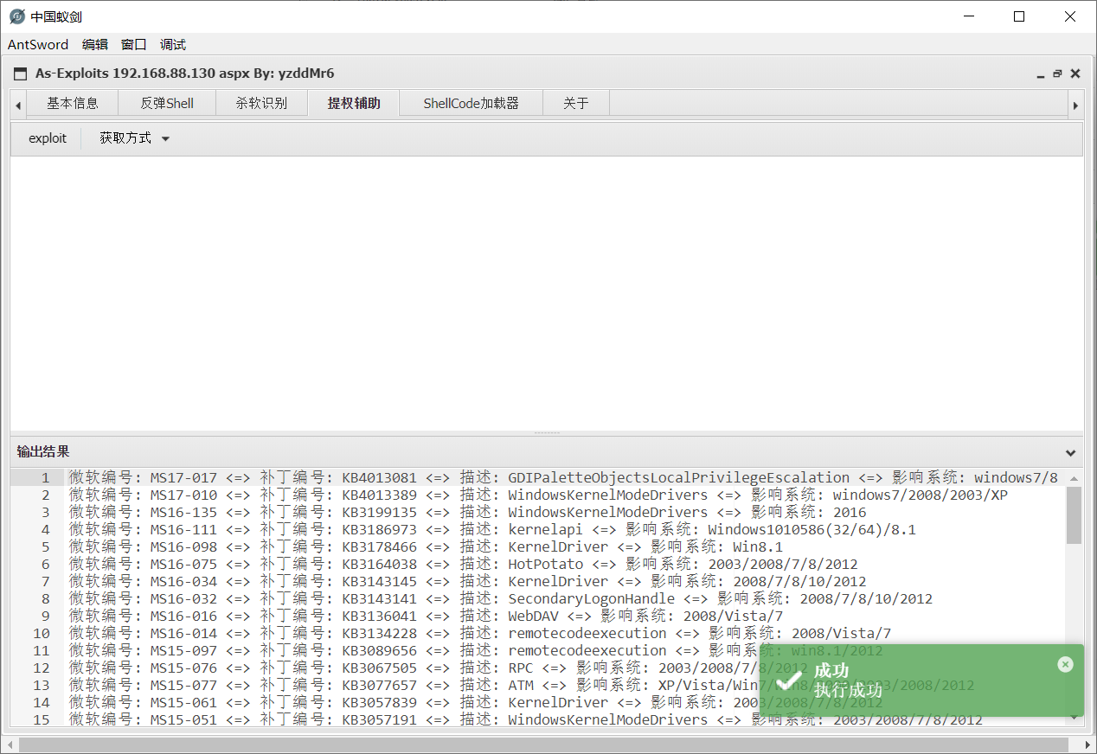
Task: Click the As-Exploits 192.168.88.130 panel title
Action: [184, 73]
